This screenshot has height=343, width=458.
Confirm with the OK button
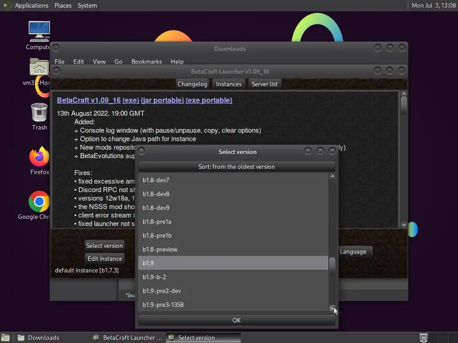(237, 320)
